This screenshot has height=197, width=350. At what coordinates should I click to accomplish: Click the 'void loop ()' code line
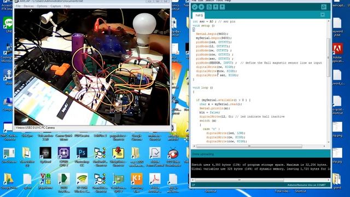203,88
